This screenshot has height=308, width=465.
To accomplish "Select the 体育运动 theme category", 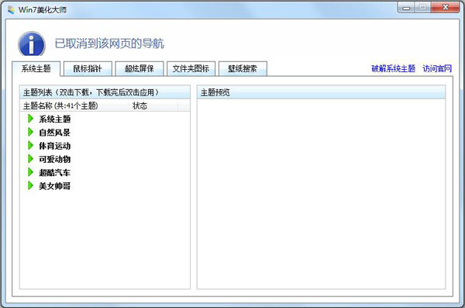I will point(54,146).
